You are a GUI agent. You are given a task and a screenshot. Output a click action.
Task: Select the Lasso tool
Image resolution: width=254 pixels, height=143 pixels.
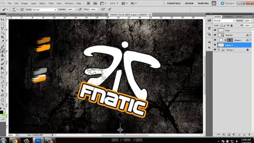point(2,28)
